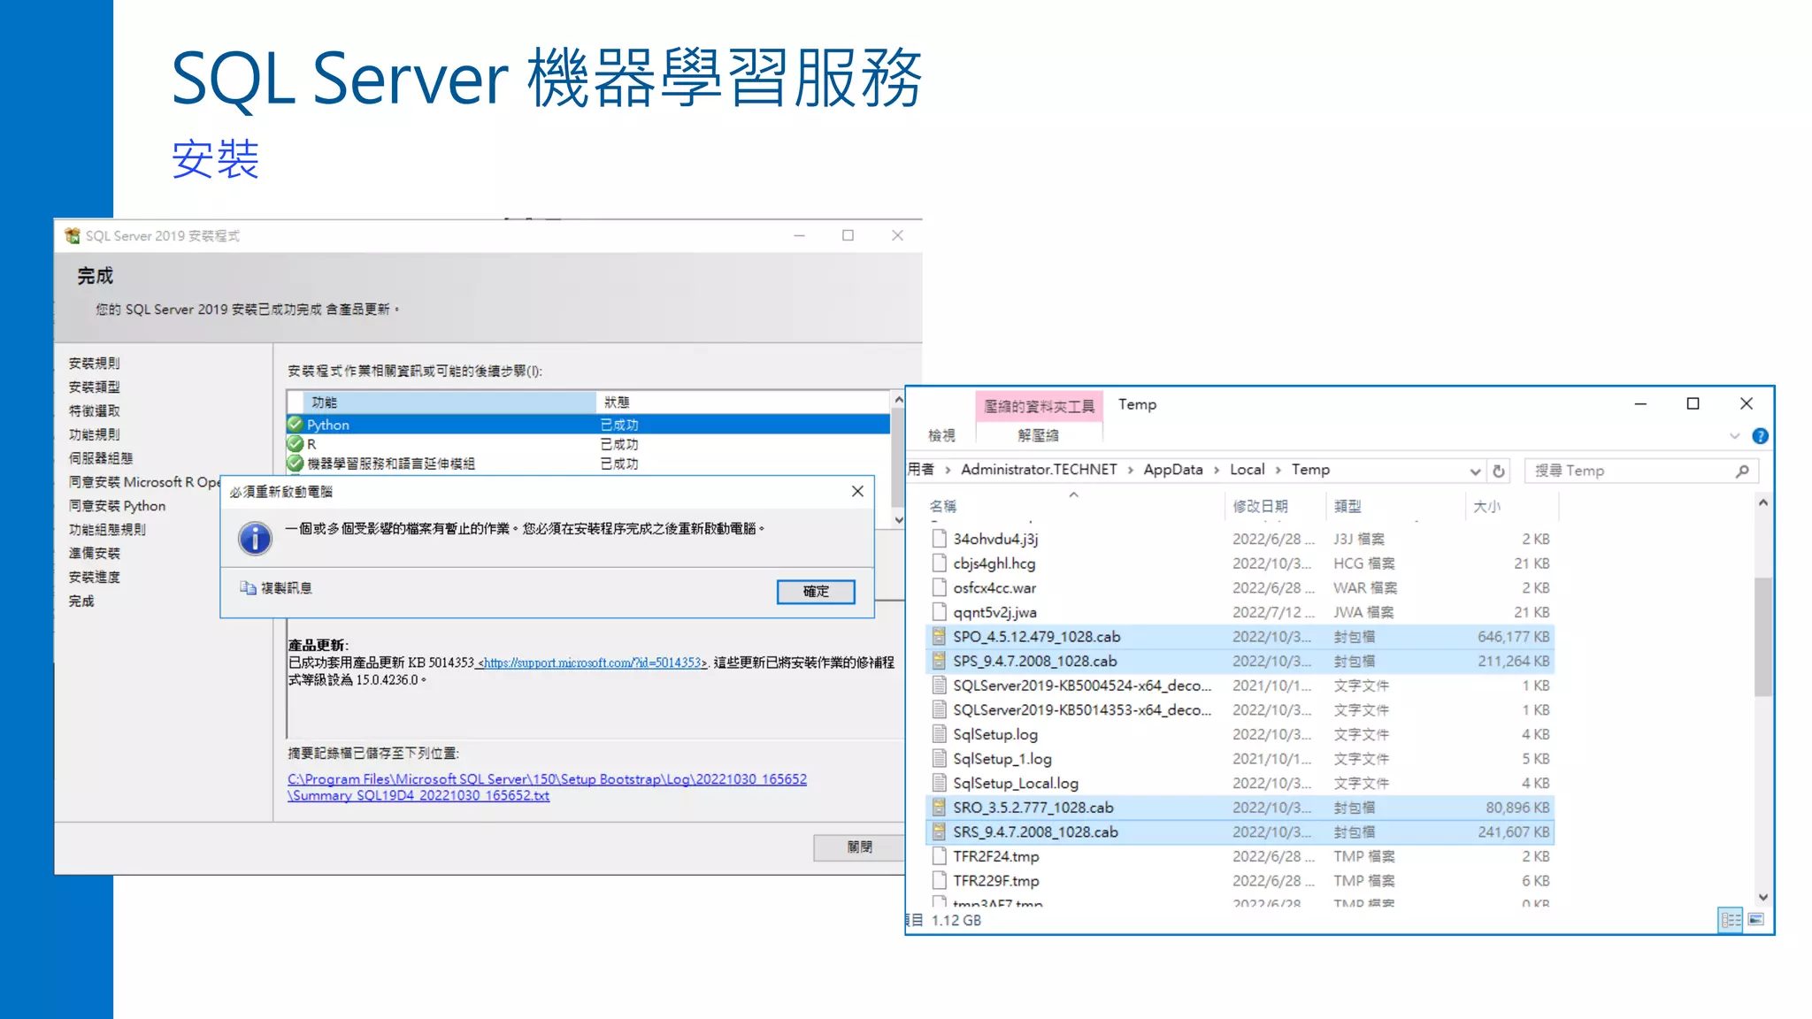Viewport: 1812px width, 1019px height.
Task: Click the 646,177 KB size cell
Action: click(x=1513, y=637)
